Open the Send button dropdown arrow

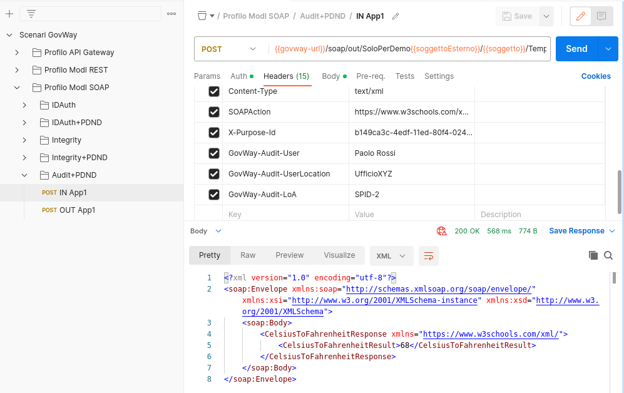coord(608,49)
